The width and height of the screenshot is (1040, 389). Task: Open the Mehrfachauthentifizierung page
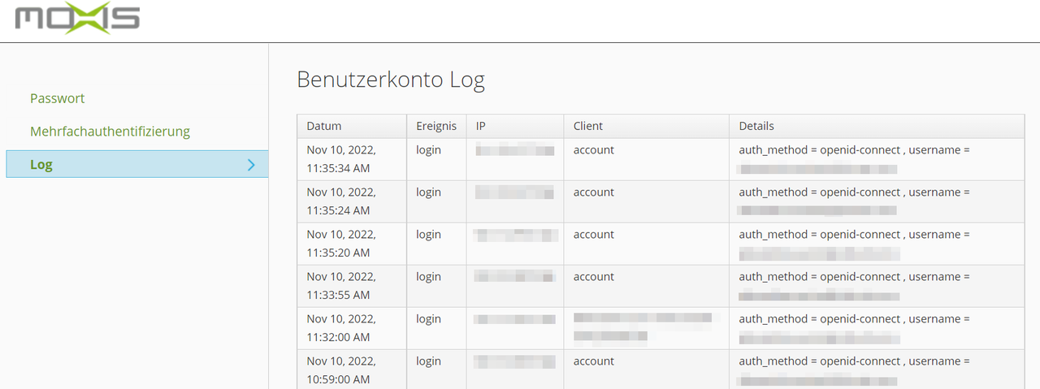110,132
